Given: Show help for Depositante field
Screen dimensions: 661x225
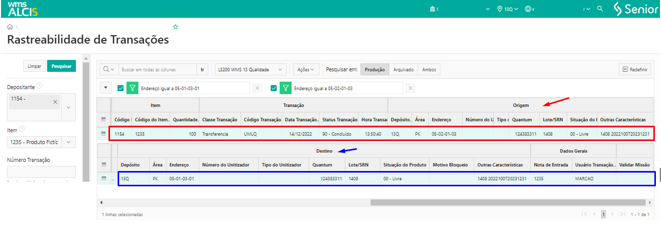Looking at the screenshot, I should (x=39, y=86).
